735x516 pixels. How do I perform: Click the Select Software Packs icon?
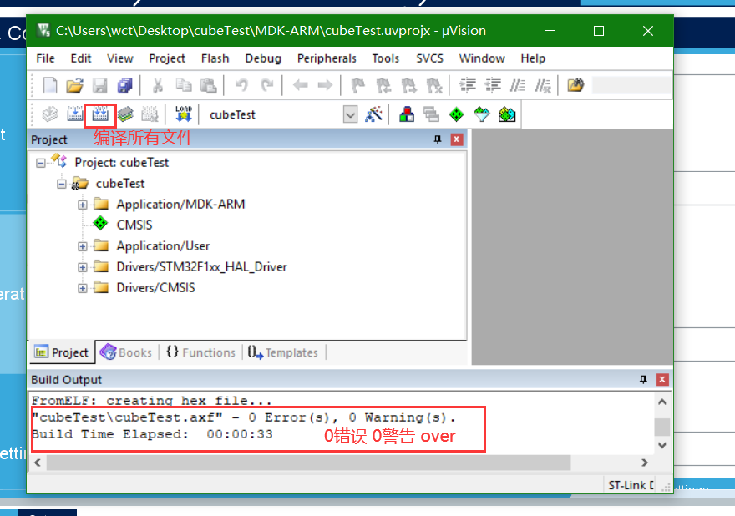(481, 114)
